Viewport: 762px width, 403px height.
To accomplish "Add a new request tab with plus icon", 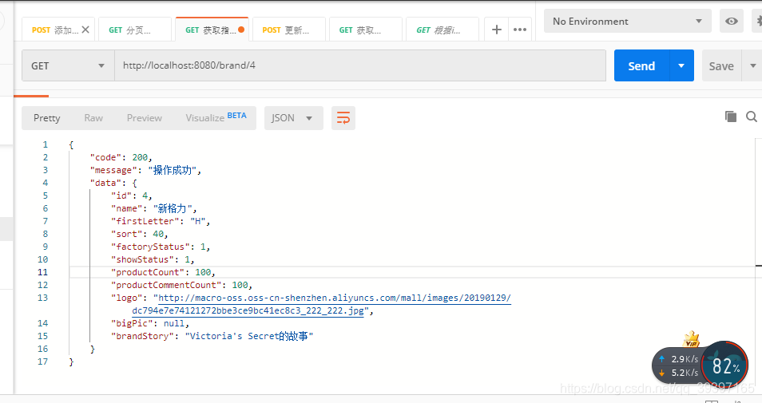I will coord(496,30).
